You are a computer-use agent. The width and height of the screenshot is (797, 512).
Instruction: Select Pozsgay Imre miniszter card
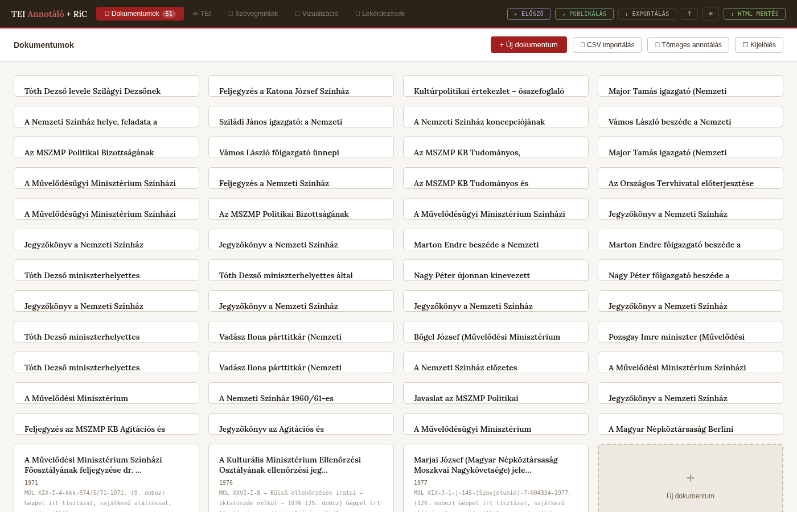point(691,332)
